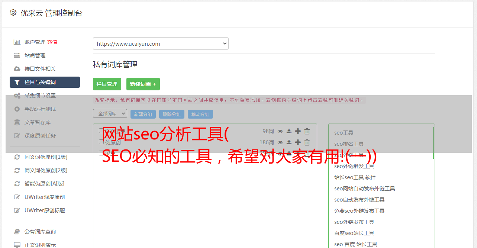Select keyword 'seo网站自动发布外链工具'
Screen dimensions: 477x248
click(x=365, y=189)
